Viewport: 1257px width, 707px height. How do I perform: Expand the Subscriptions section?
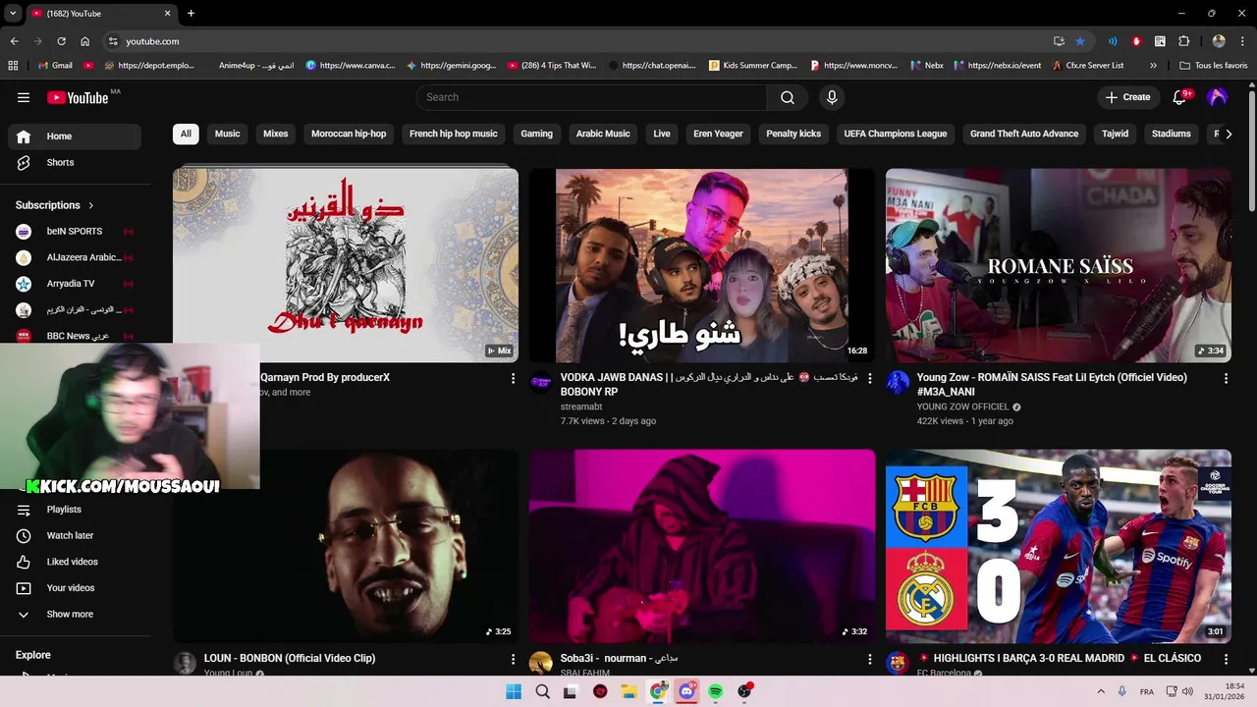55,205
